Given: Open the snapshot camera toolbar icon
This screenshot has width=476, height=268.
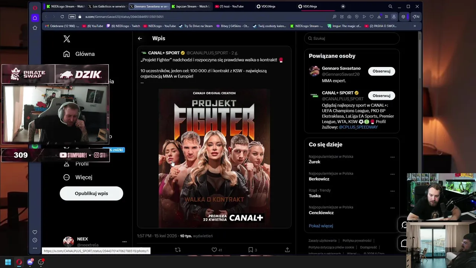Looking at the screenshot, I should 349,17.
